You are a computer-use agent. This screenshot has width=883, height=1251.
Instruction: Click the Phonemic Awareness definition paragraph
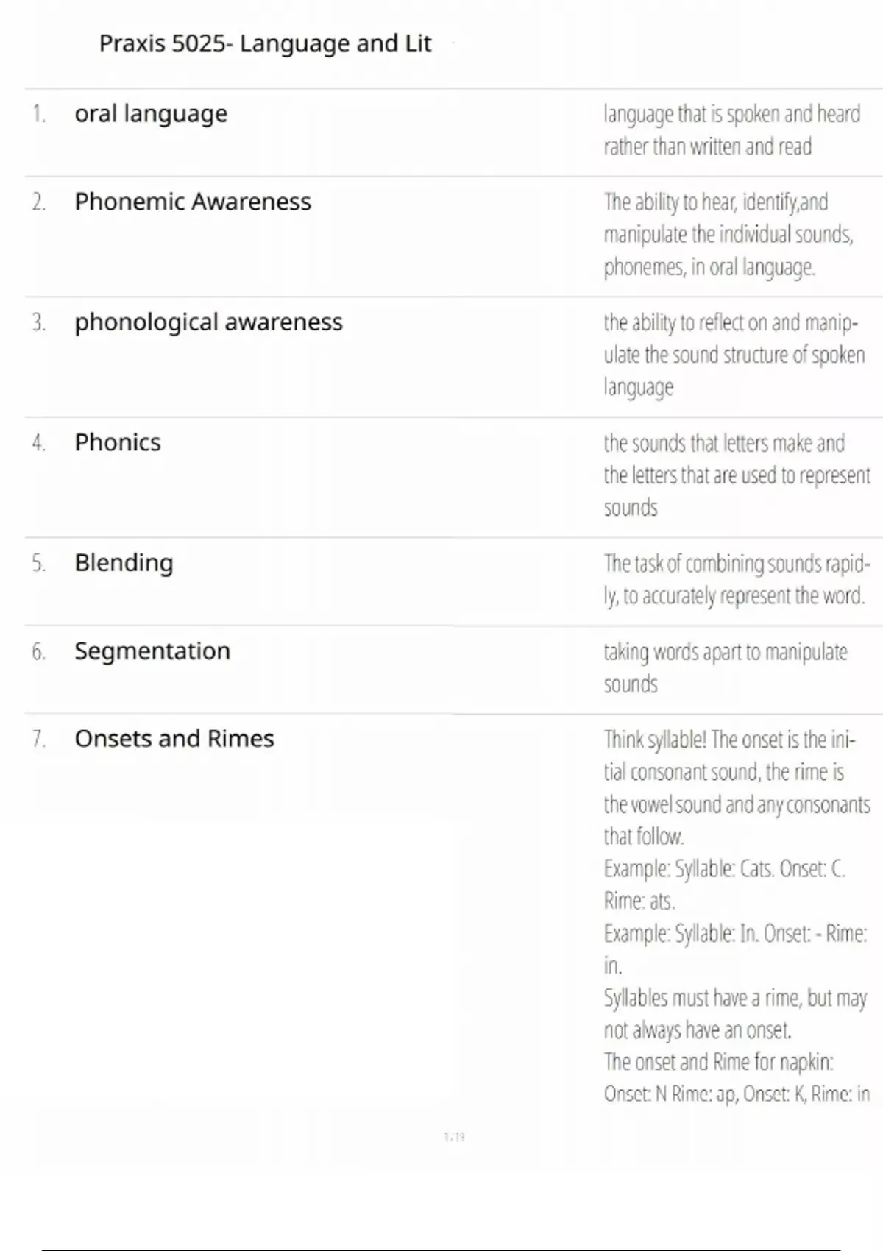pyautogui.click(x=728, y=234)
